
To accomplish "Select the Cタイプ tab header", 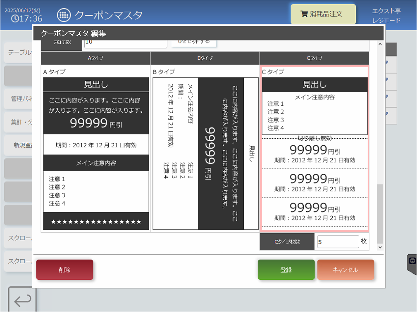I will point(314,58).
